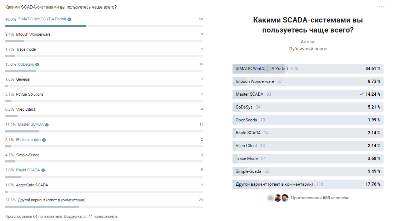Image resolution: width=400 pixels, height=221 pixels.
Task: Click 'Проголосовали 653 человека' voters text
Action: (x=320, y=198)
